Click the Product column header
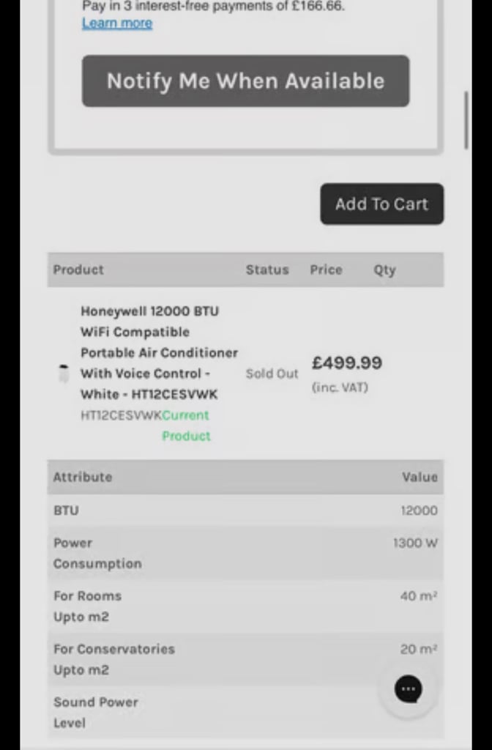492x750 pixels. (x=78, y=270)
